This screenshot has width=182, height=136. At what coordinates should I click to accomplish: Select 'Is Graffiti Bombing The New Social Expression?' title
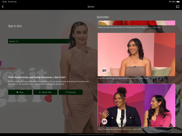click(x=123, y=78)
